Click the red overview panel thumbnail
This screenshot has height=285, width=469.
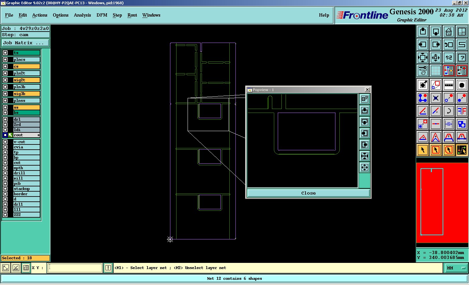(x=442, y=203)
